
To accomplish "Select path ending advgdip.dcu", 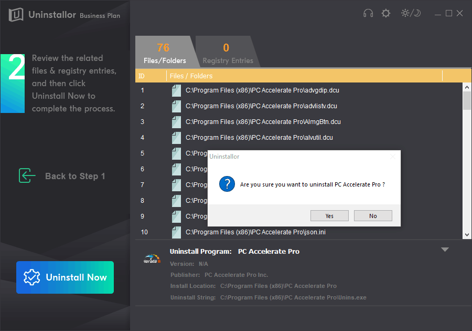I will click(262, 90).
